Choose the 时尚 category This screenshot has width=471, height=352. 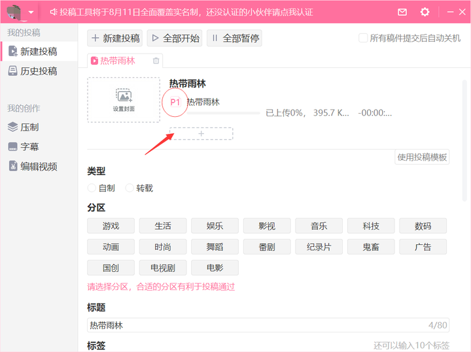163,247
